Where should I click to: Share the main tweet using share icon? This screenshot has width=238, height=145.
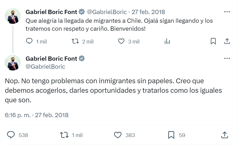click(x=225, y=135)
